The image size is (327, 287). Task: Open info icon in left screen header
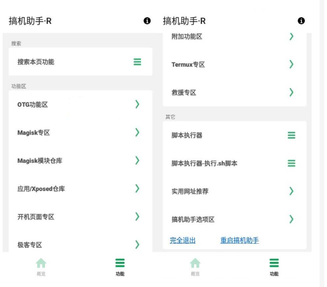pyautogui.click(x=147, y=21)
